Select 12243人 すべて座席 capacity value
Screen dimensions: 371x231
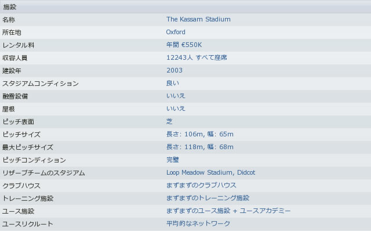(197, 57)
